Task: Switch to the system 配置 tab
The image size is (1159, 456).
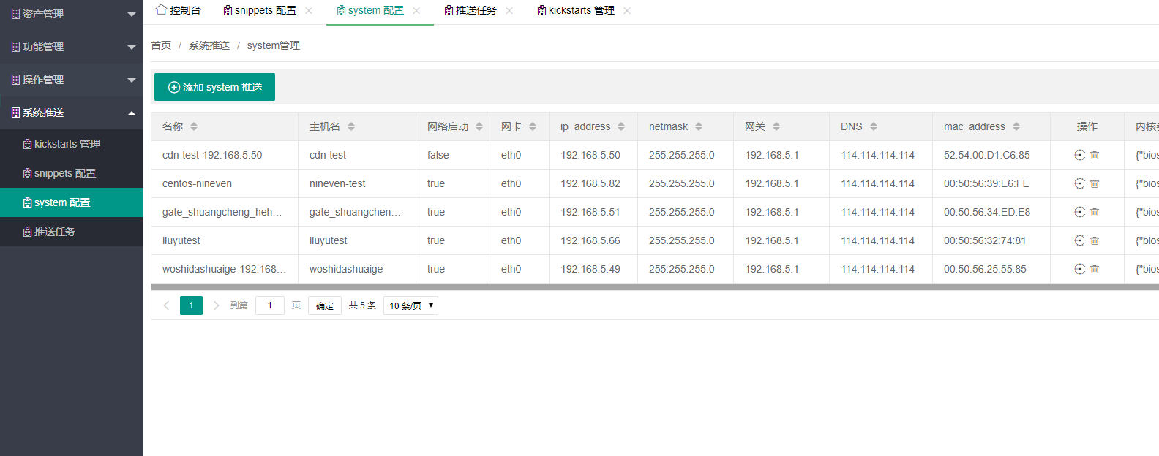Action: [370, 10]
